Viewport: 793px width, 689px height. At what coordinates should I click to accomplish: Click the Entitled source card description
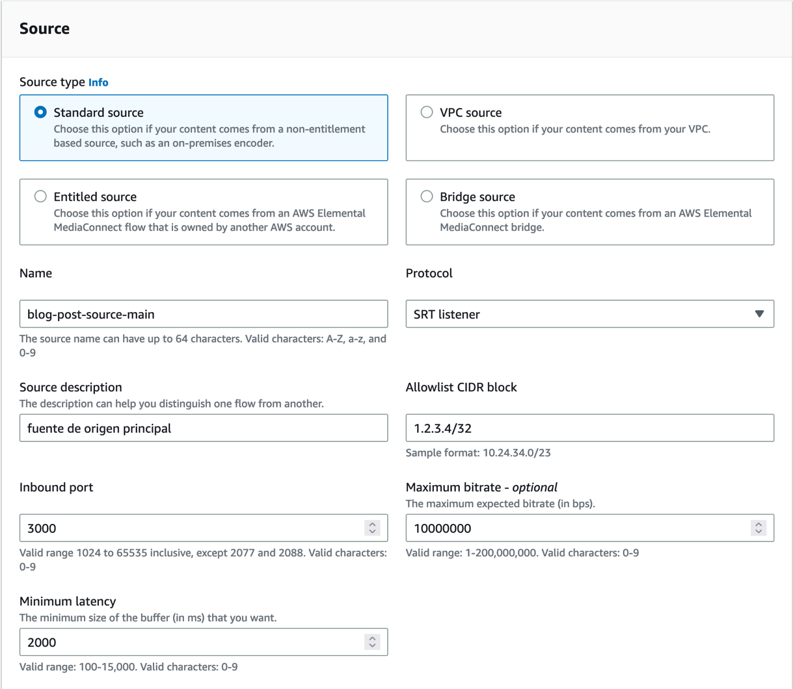(x=209, y=220)
